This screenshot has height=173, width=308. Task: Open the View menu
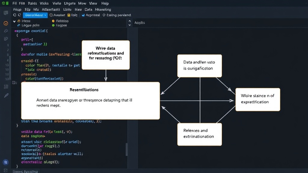93,3
